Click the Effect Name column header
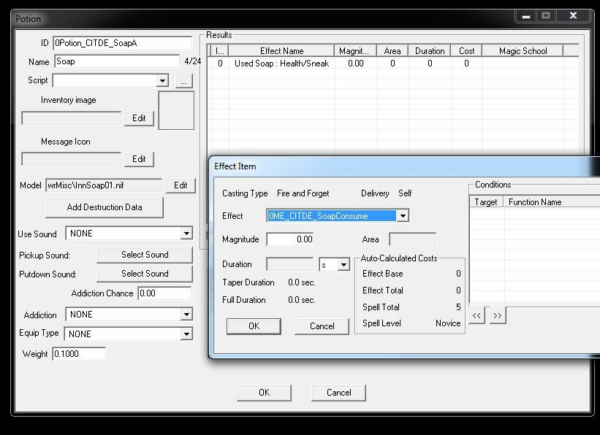Screen dimensions: 600x435 [x=281, y=51]
